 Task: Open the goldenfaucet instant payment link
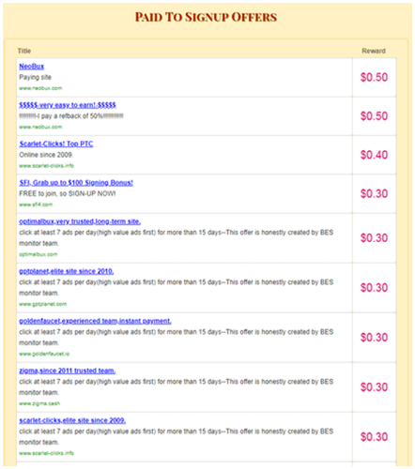95,321
